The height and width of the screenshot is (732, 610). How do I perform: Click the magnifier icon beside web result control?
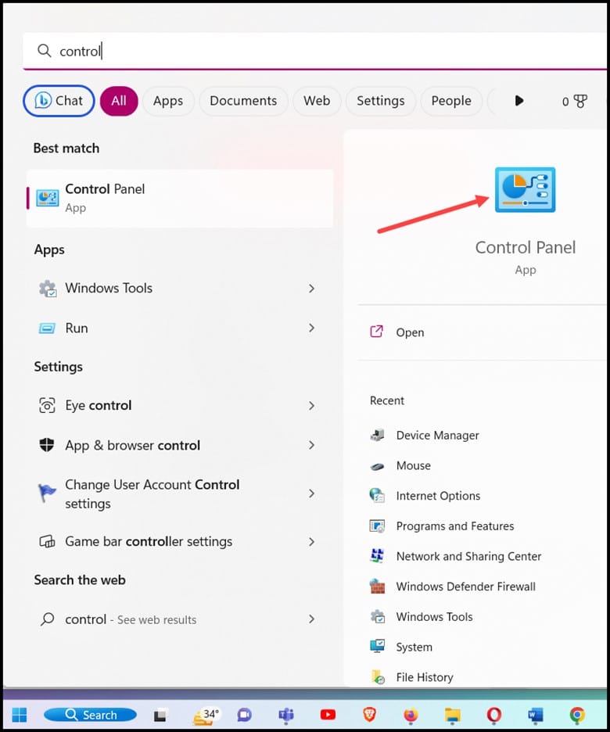[47, 619]
